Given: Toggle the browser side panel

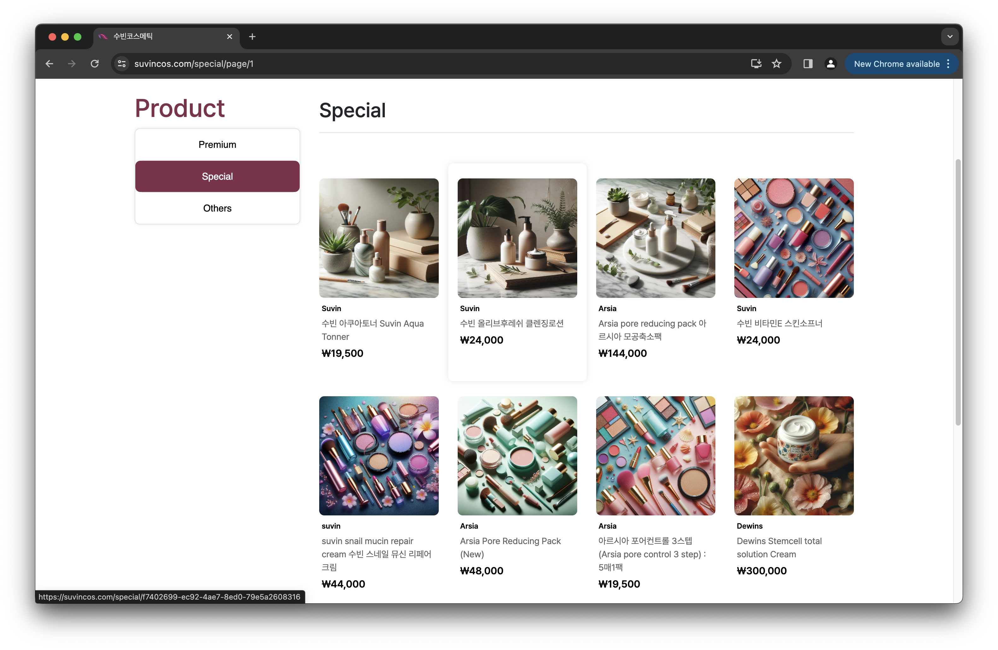Looking at the screenshot, I should tap(807, 64).
